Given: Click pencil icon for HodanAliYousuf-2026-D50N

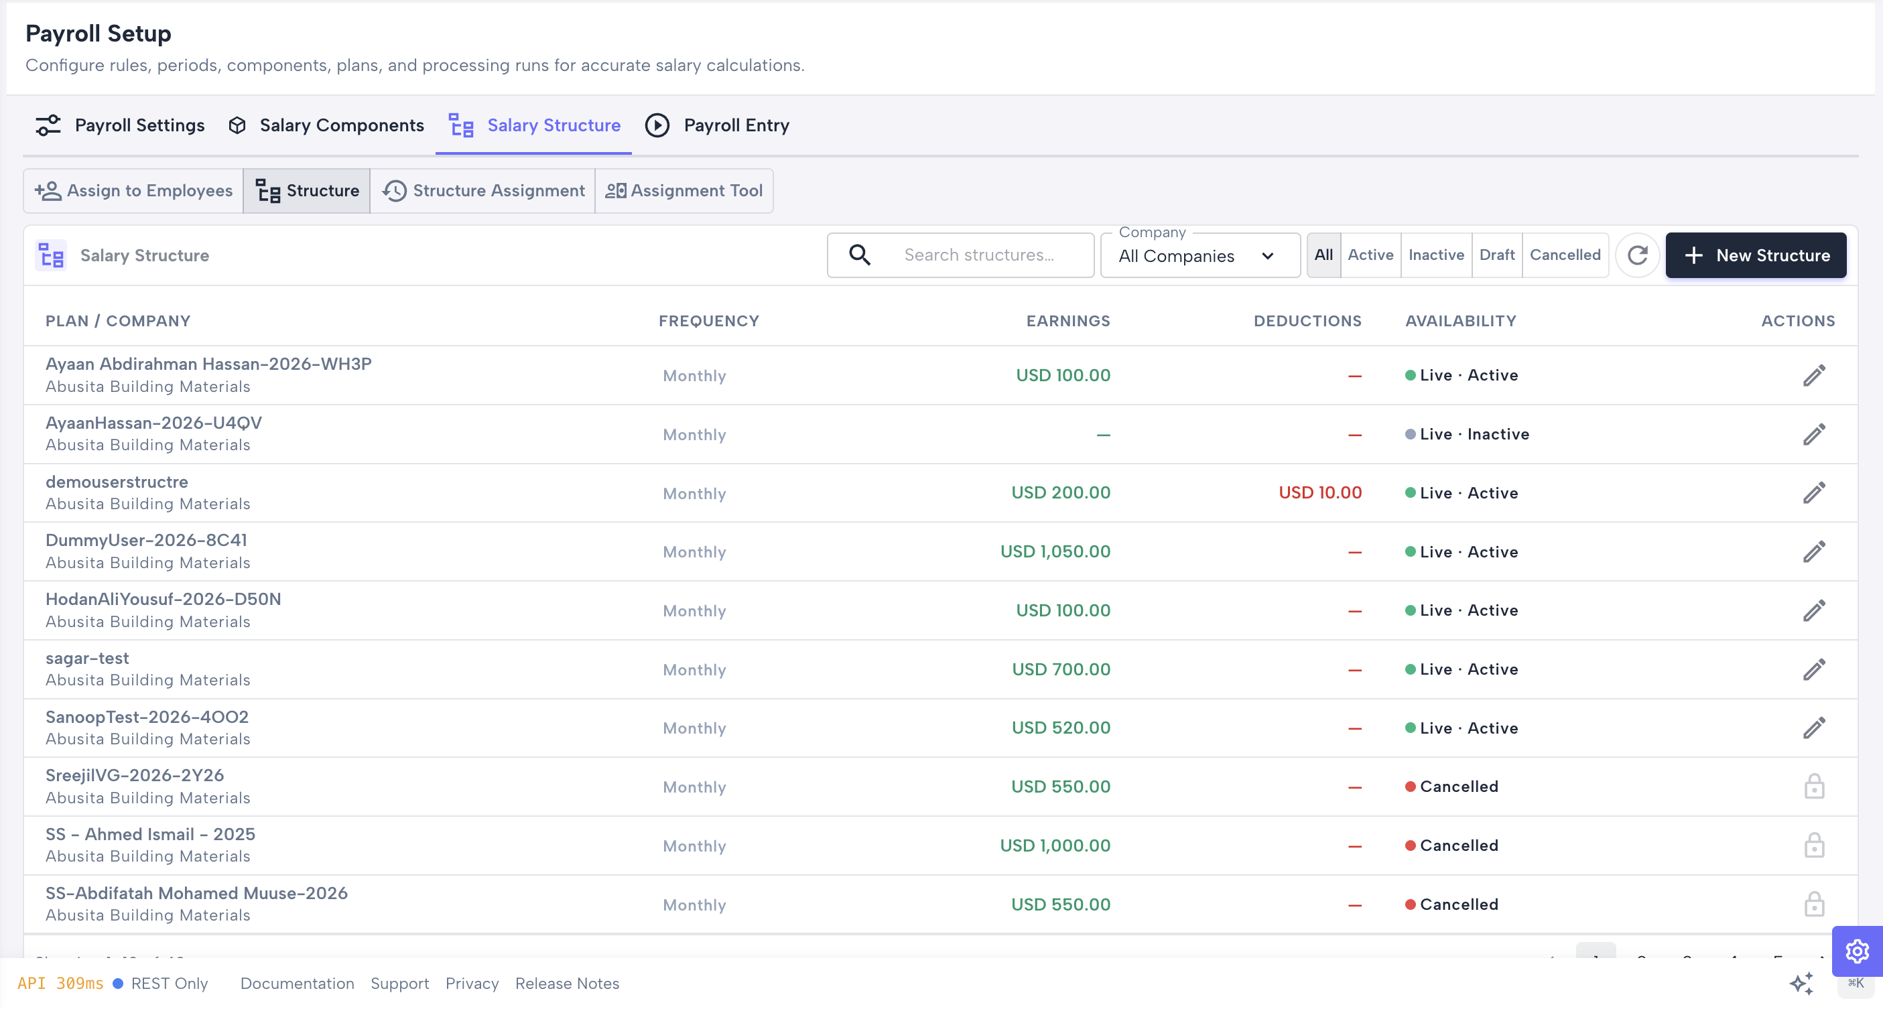Looking at the screenshot, I should point(1813,611).
